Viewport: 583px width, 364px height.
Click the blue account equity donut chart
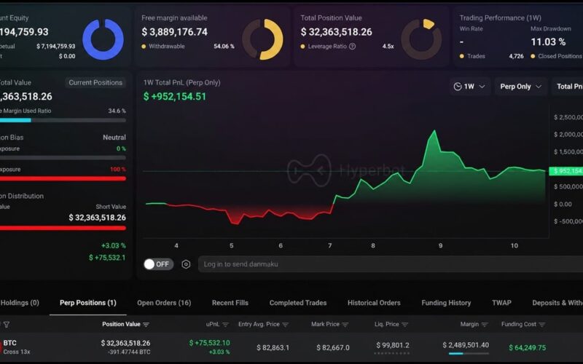coord(103,39)
